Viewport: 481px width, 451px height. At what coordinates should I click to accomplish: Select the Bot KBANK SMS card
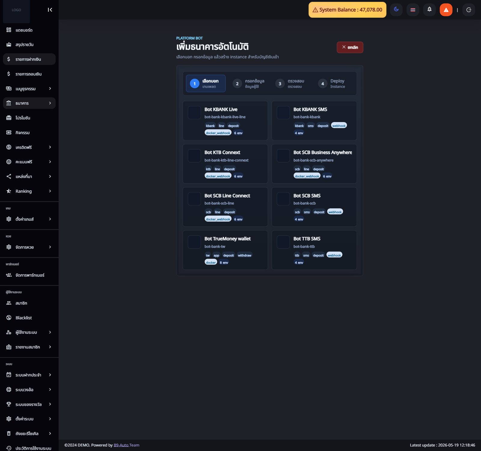coord(314,121)
